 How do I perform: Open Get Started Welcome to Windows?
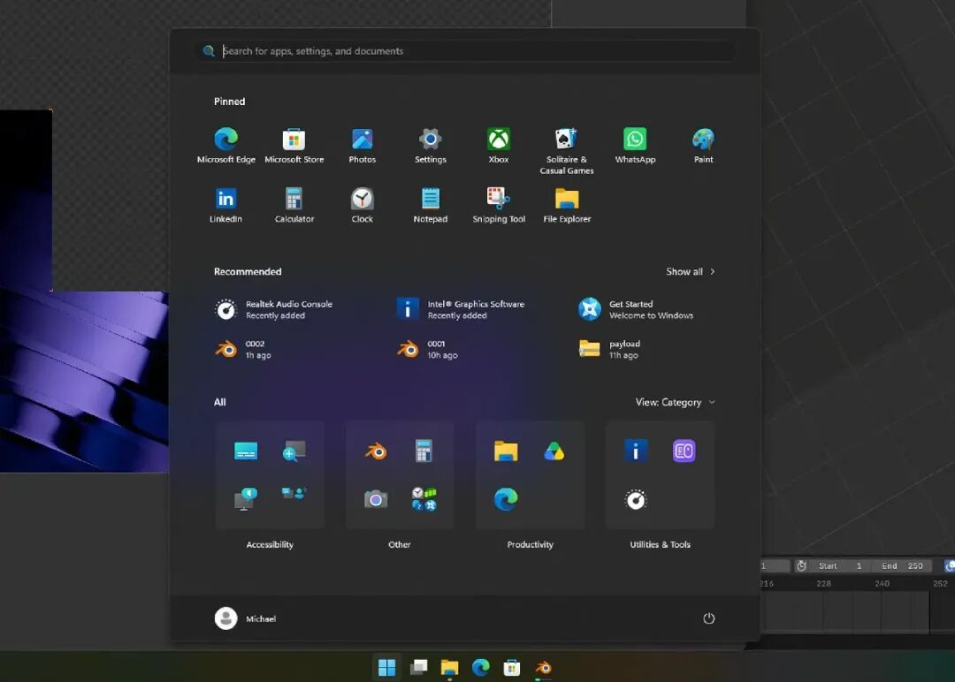[x=636, y=310]
